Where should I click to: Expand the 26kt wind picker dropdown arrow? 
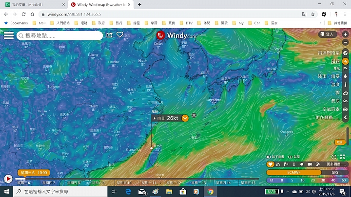click(185, 118)
